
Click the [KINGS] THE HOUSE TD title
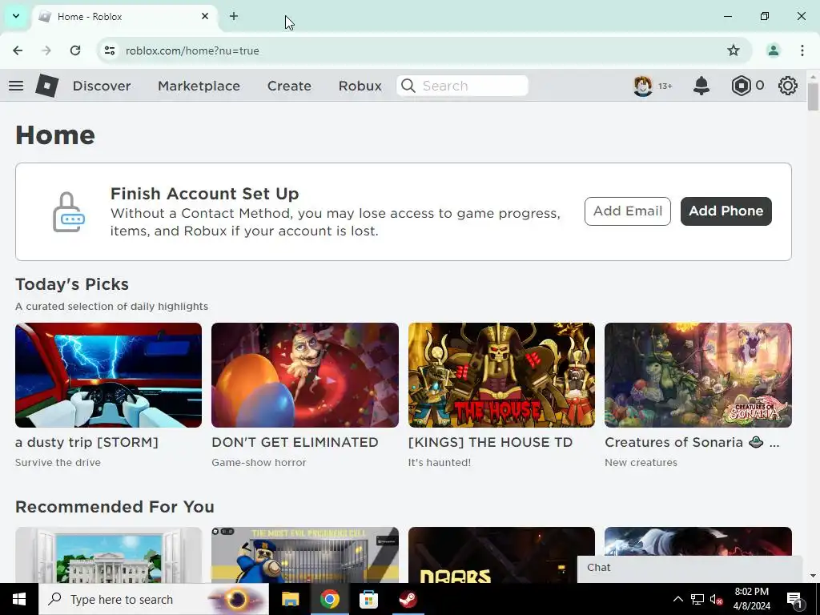point(491,442)
